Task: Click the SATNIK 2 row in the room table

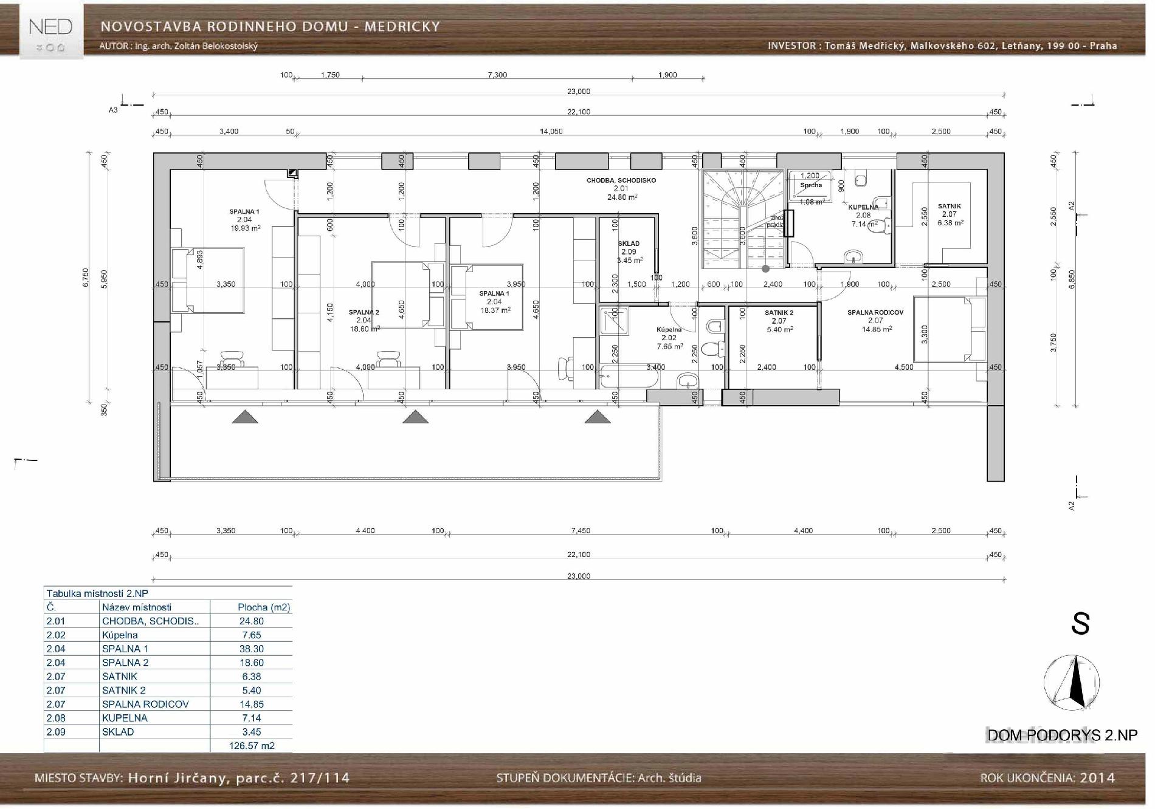Action: 168,691
